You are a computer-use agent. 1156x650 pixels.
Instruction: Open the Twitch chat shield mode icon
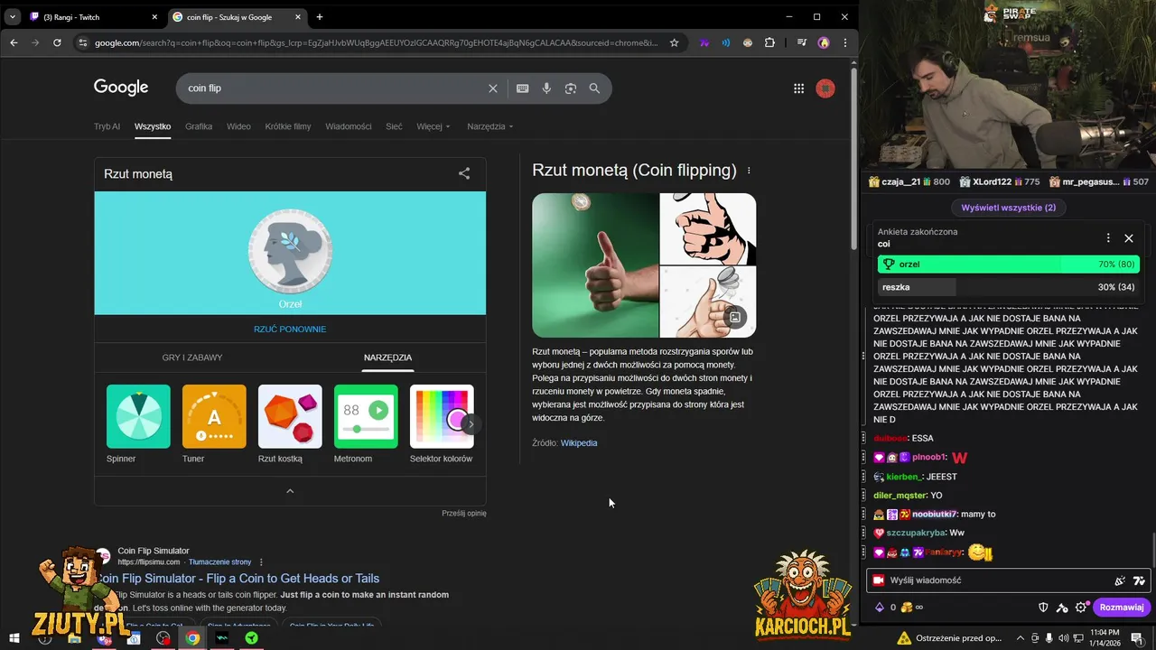1043,608
